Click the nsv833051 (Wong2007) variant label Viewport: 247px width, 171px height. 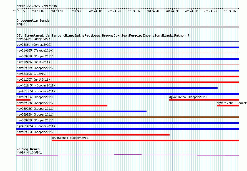33,39
